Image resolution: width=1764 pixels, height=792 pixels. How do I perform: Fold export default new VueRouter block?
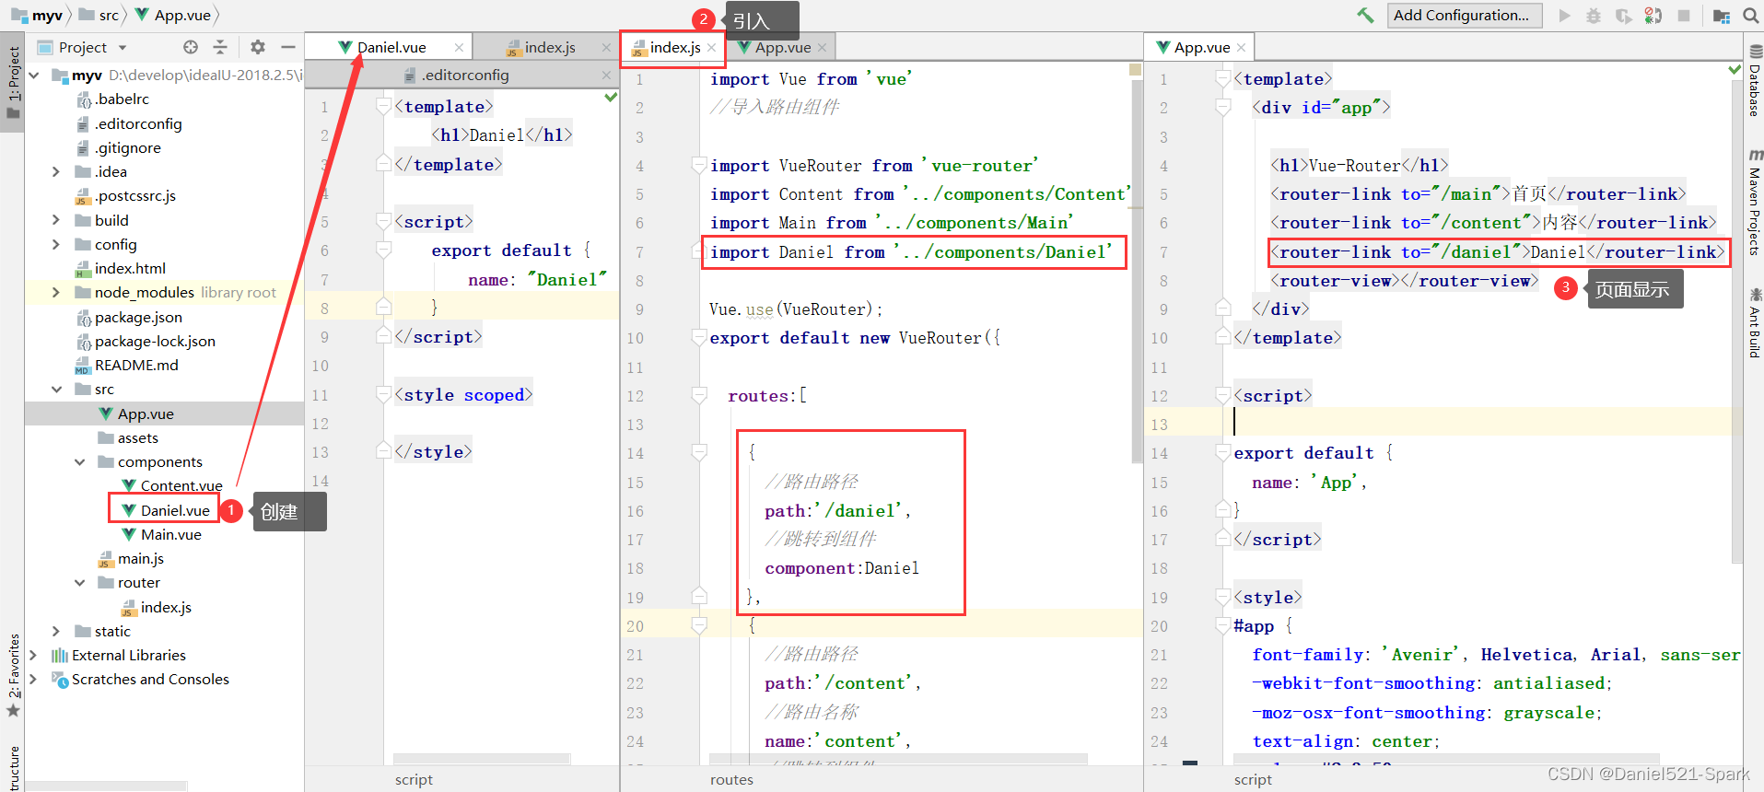[x=699, y=338]
